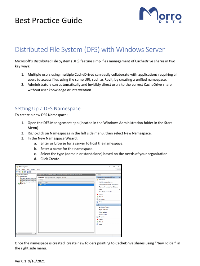Image resolution: width=200 pixels, height=266 pixels.
Task: Expand the Replication tree node
Action: click(x=17, y=184)
